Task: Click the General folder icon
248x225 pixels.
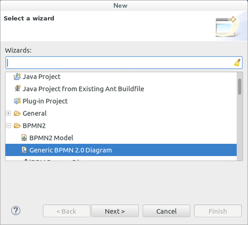Action: [17, 113]
